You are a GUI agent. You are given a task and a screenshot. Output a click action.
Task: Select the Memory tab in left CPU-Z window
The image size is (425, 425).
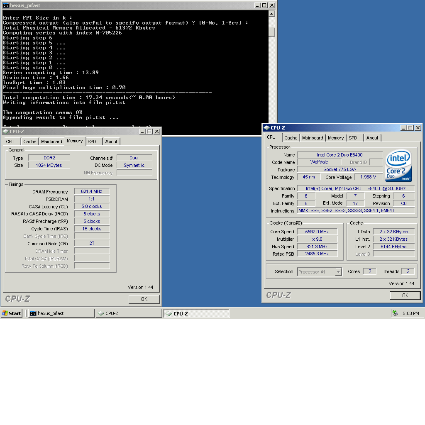click(75, 141)
